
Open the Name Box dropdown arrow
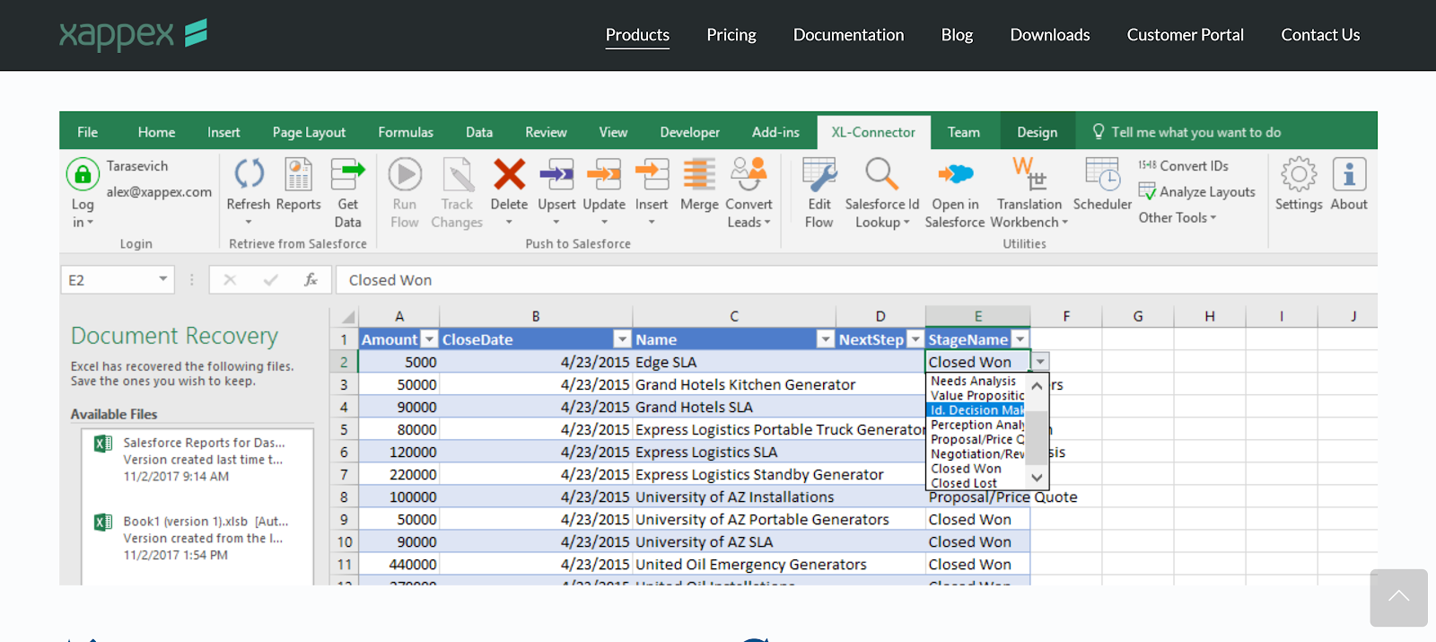coord(162,279)
